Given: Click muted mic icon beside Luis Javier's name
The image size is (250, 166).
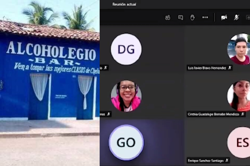Looking at the screenshot, I should pos(230,68).
